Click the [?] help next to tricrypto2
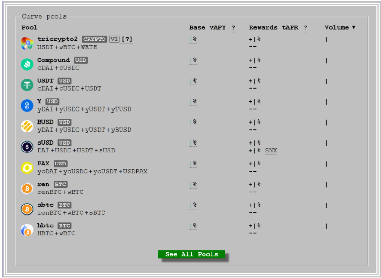The image size is (381, 278). click(127, 39)
